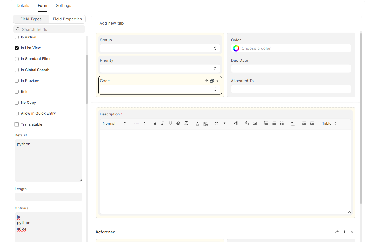The width and height of the screenshot is (374, 242).
Task: Insert an image in Description editor
Action: click(x=255, y=124)
